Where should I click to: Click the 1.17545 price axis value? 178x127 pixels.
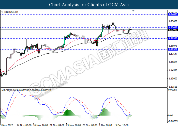pos(173,54)
